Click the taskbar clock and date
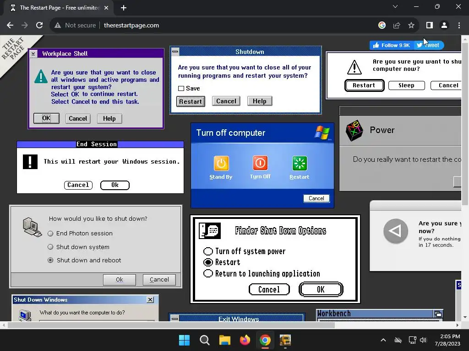This screenshot has width=469, height=351. [x=447, y=340]
